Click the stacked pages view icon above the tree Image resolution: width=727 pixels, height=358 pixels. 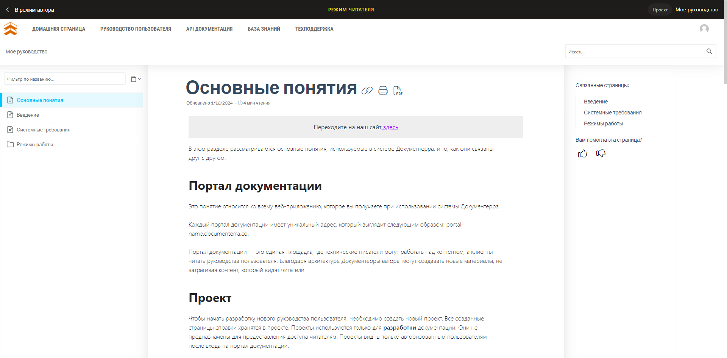[133, 78]
